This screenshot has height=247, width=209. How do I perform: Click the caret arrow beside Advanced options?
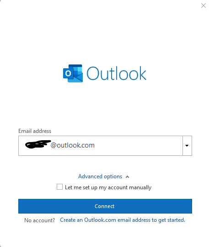coord(128,177)
